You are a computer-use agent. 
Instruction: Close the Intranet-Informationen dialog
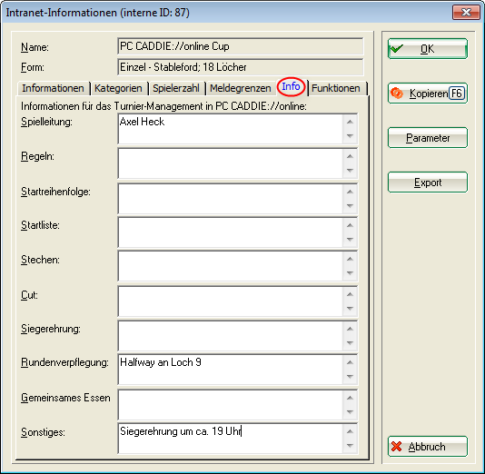pyautogui.click(x=466, y=13)
